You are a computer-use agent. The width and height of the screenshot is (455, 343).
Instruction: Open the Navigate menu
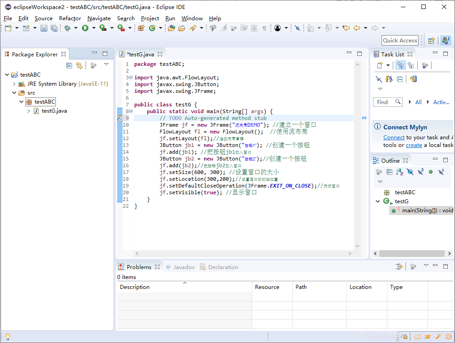[99, 18]
